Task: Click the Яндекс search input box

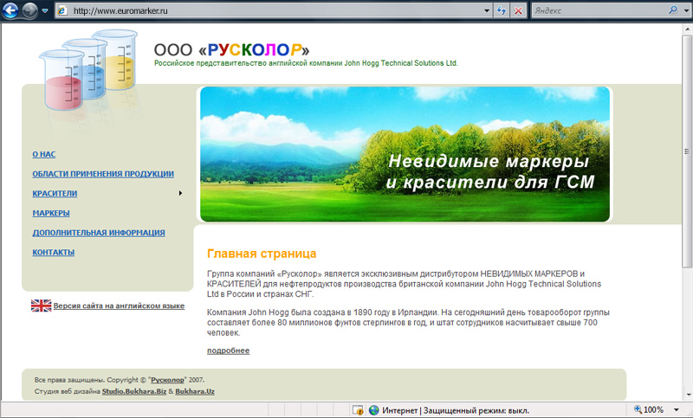Action: (599, 10)
